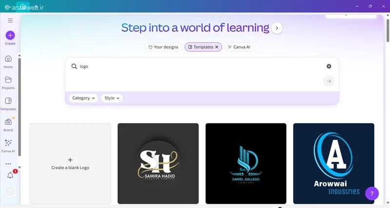Submit search with arrow button

coord(329,81)
